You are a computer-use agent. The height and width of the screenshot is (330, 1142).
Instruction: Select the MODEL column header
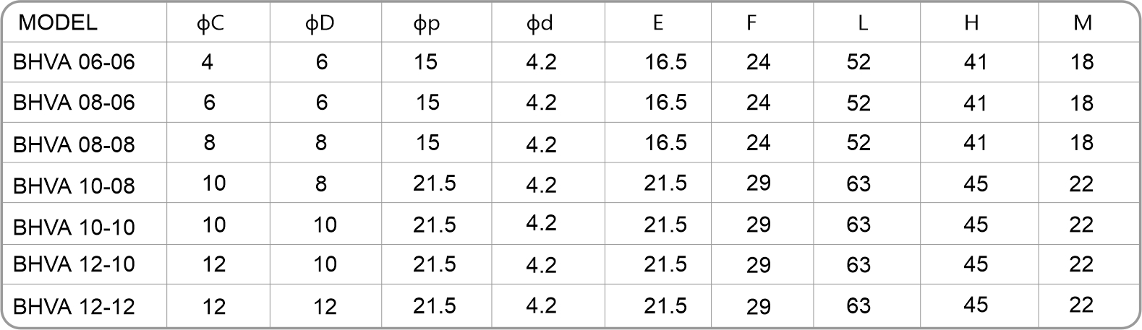[x=57, y=23]
